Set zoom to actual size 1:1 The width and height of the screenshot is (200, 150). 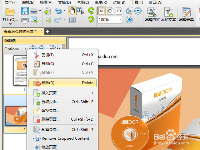click(x=101, y=11)
